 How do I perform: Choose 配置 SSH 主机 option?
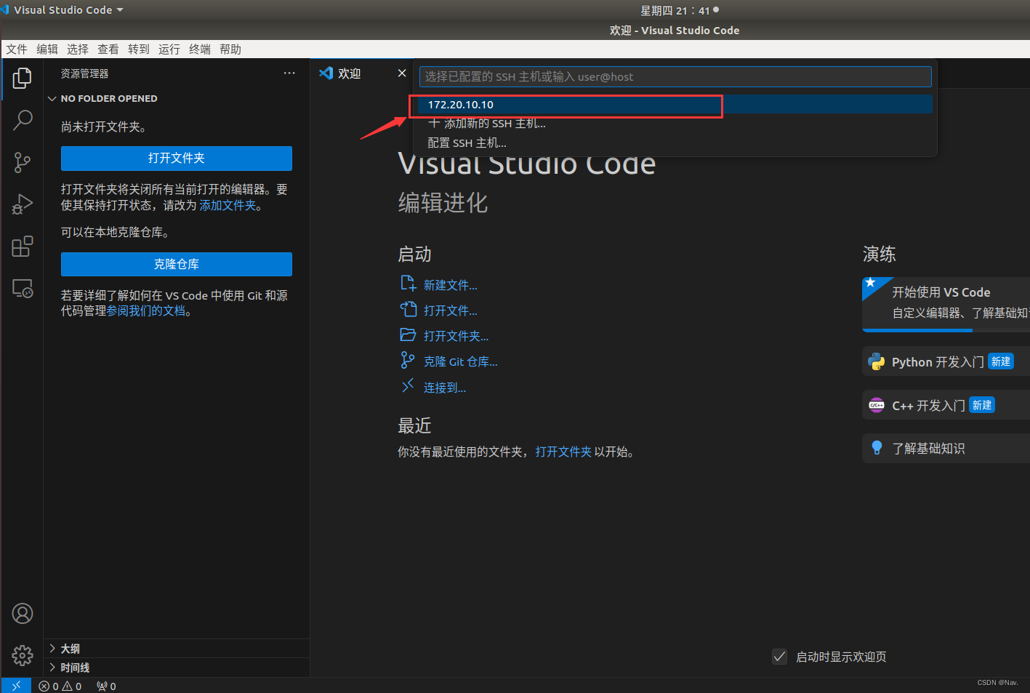[x=675, y=143]
